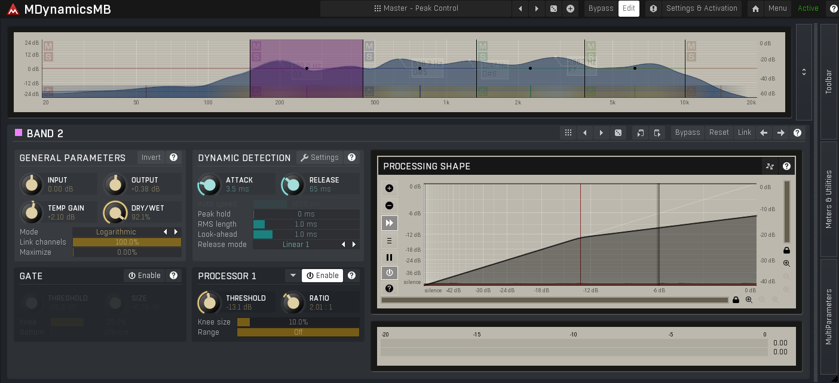839x383 pixels.
Task: Open Dynamic Detection Settings
Action: tap(320, 157)
